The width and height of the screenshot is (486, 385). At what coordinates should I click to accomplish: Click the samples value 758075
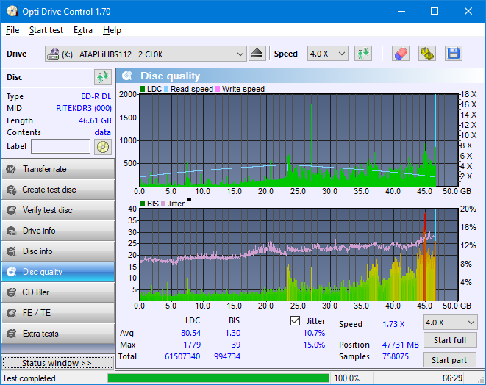coord(396,356)
